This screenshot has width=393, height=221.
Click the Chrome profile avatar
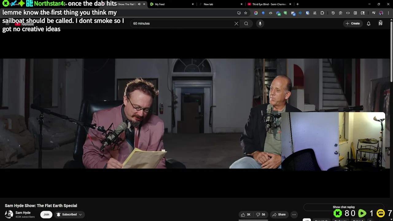tap(381, 13)
